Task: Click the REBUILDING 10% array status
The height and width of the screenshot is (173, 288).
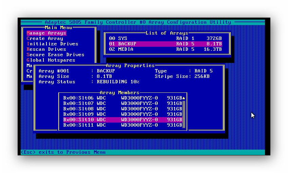Action: point(118,82)
